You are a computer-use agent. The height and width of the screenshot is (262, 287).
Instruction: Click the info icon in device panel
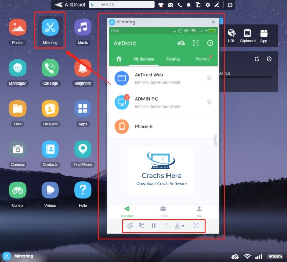269,59
